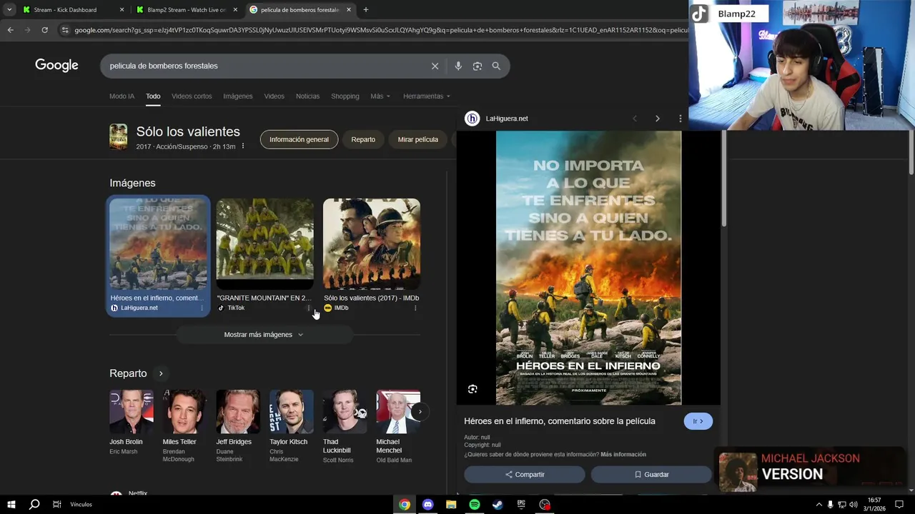The height and width of the screenshot is (514, 915).
Task: Close the Stream - Kick Dashboard tab
Action: (122, 10)
